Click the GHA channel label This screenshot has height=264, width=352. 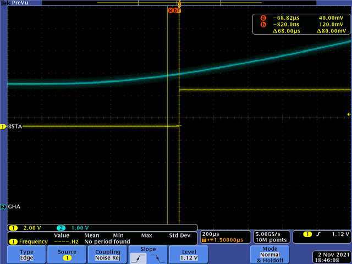[14, 207]
